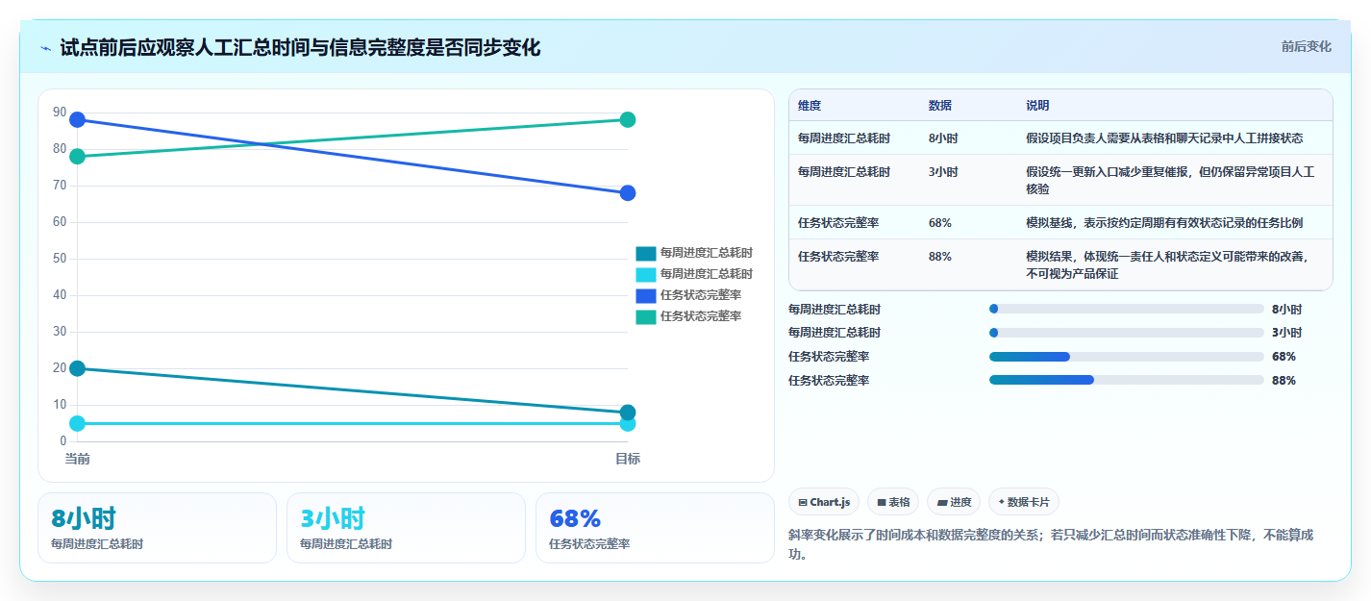The width and height of the screenshot is (1371, 601).
Task: Click the dark teal legend swatch
Action: tap(646, 253)
